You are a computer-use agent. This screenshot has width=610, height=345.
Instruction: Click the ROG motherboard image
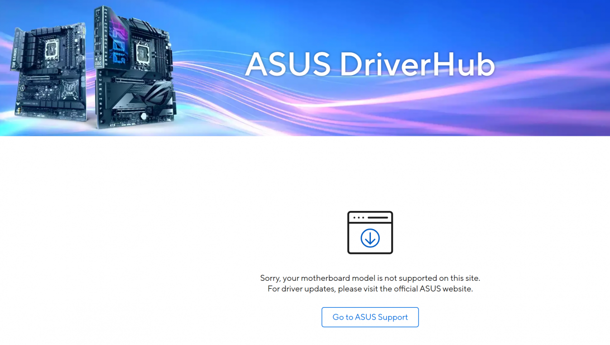tap(135, 67)
